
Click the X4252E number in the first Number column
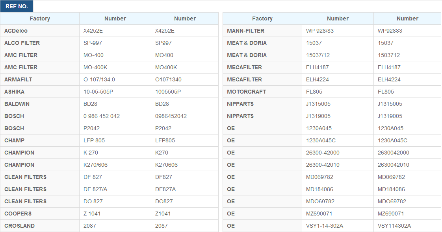click(x=93, y=31)
